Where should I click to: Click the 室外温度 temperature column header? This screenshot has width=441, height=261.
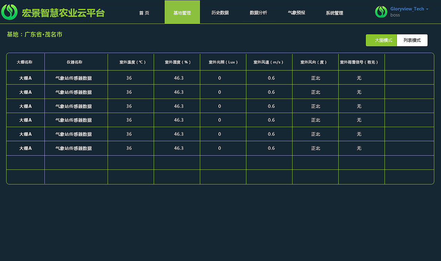[x=131, y=62]
